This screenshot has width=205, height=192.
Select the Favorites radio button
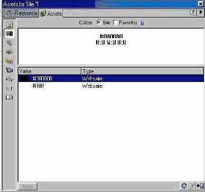[x=115, y=23]
